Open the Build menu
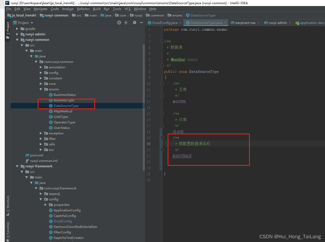 point(97,9)
